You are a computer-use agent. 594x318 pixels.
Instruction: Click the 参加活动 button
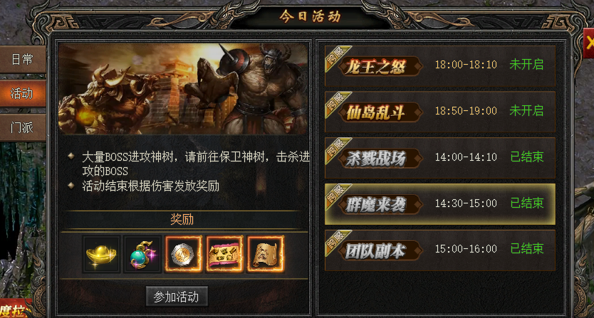point(177,297)
